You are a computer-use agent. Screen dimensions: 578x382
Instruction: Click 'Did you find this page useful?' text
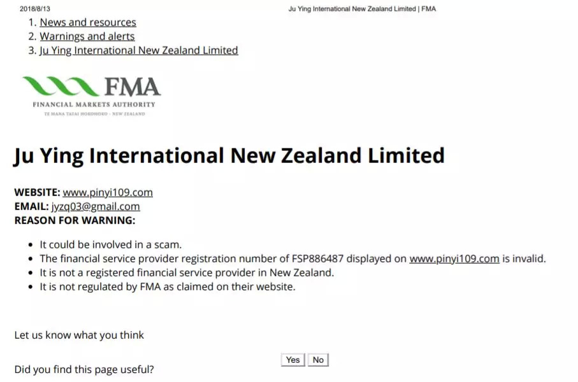click(83, 369)
